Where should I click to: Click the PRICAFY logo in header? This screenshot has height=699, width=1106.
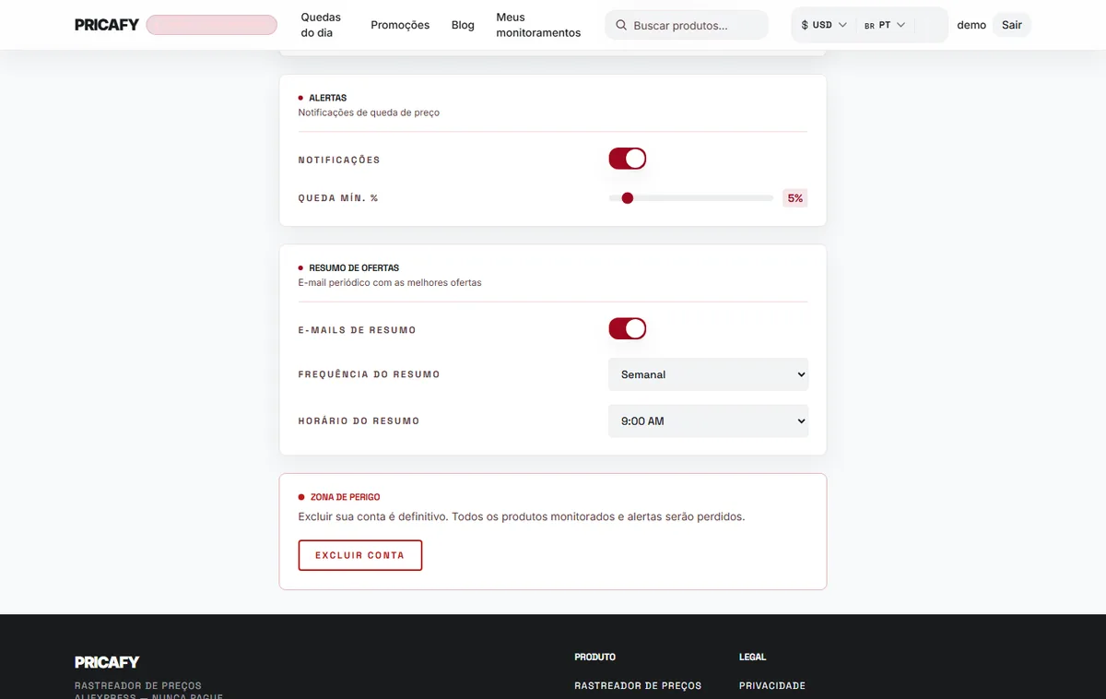[107, 25]
